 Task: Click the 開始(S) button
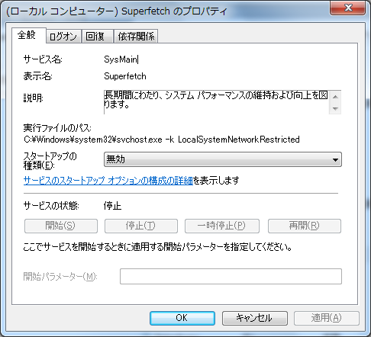point(61,226)
